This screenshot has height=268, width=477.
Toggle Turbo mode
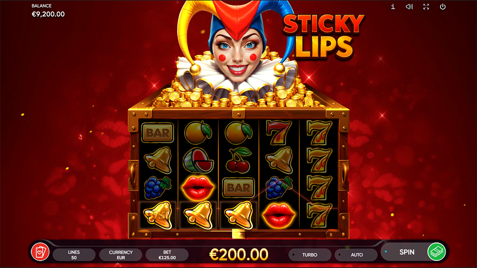(310, 255)
